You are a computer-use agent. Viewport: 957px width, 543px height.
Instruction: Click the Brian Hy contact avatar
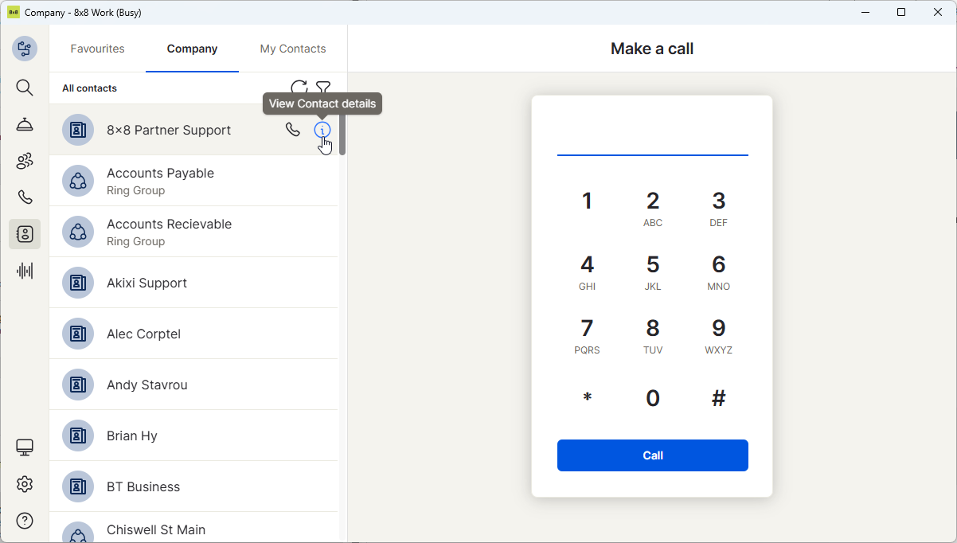[x=78, y=436]
